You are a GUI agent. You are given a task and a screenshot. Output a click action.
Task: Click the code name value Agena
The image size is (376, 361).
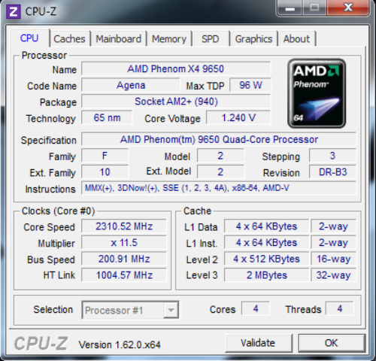point(131,85)
